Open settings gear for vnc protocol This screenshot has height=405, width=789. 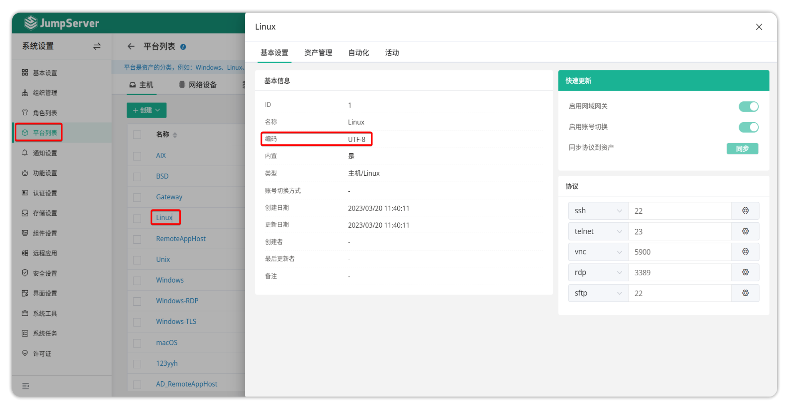745,252
